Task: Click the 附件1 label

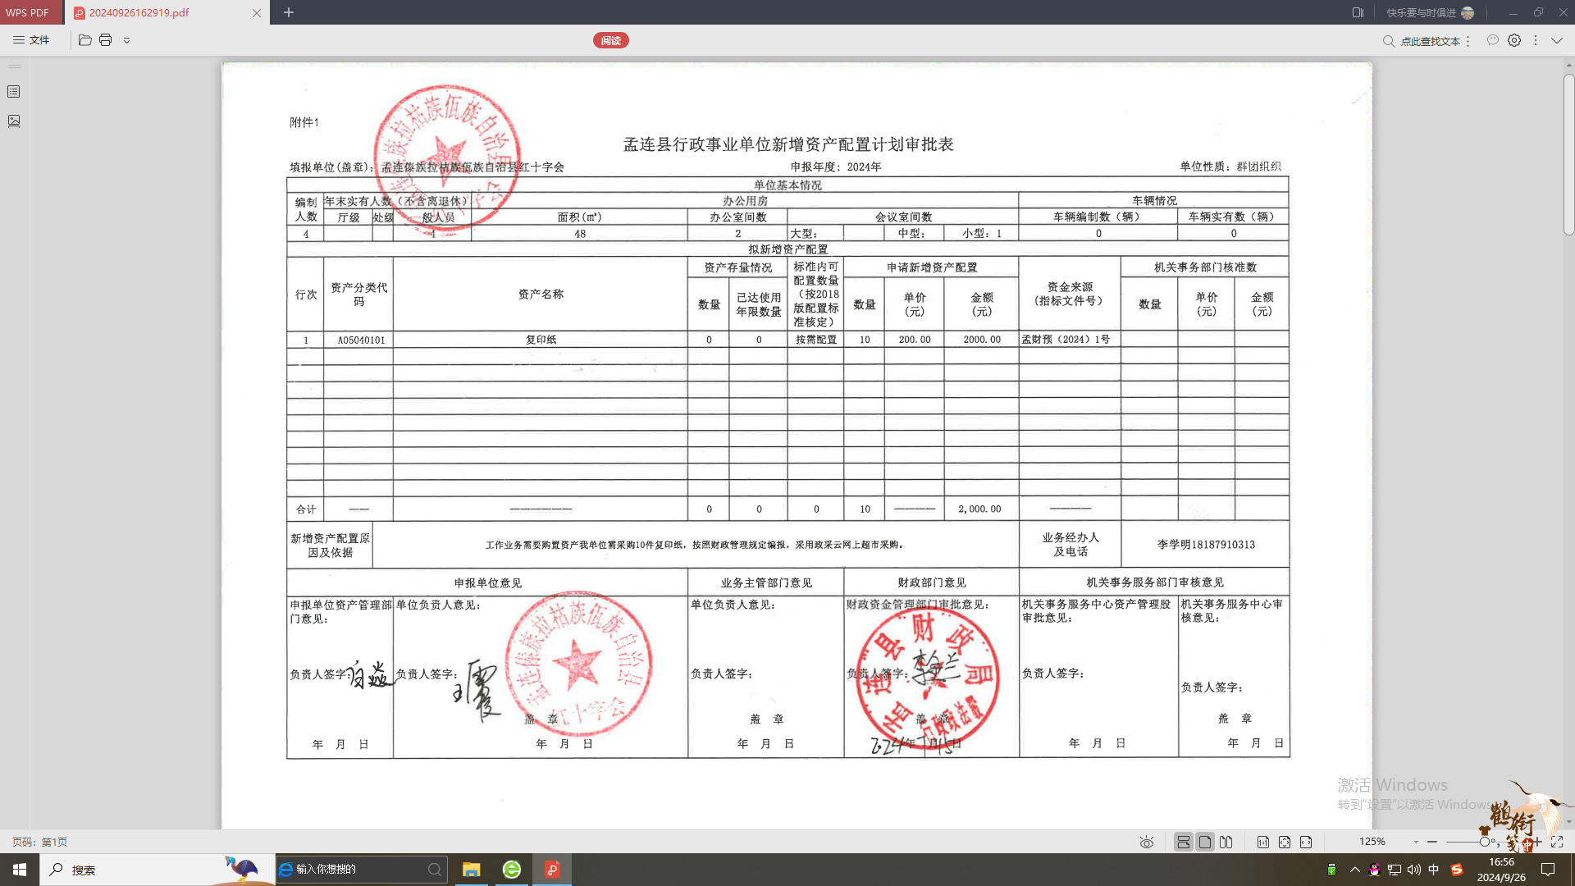Action: click(x=304, y=122)
